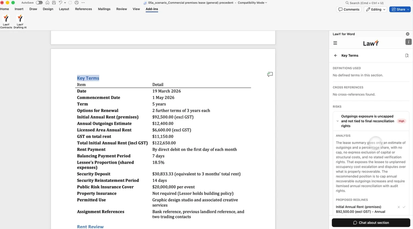Save the document with the floppy icon
This screenshot has width=413, height=229.
[x=54, y=3]
